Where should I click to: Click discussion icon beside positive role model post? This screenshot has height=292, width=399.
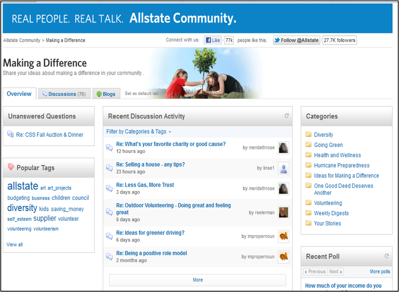(110, 257)
